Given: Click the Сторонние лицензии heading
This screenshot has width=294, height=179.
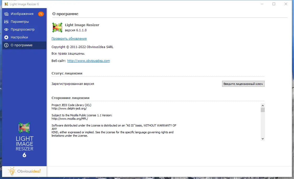Looking at the screenshot, I should click(70, 98).
